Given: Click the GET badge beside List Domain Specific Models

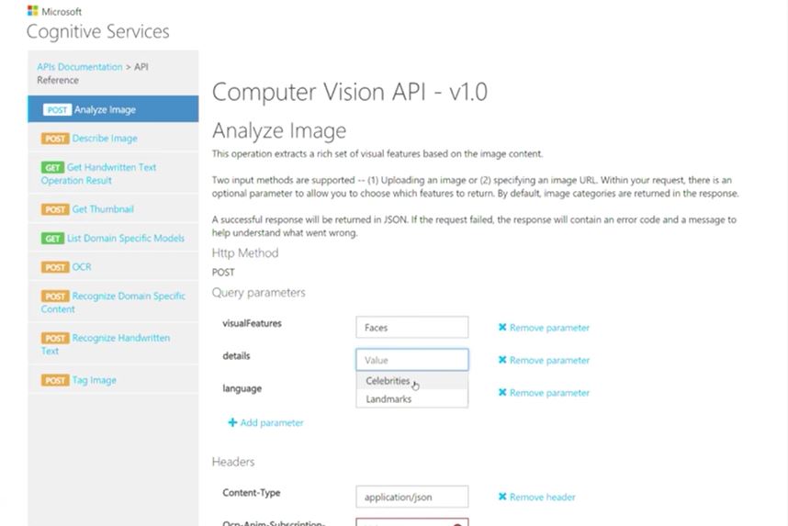Looking at the screenshot, I should pos(52,238).
